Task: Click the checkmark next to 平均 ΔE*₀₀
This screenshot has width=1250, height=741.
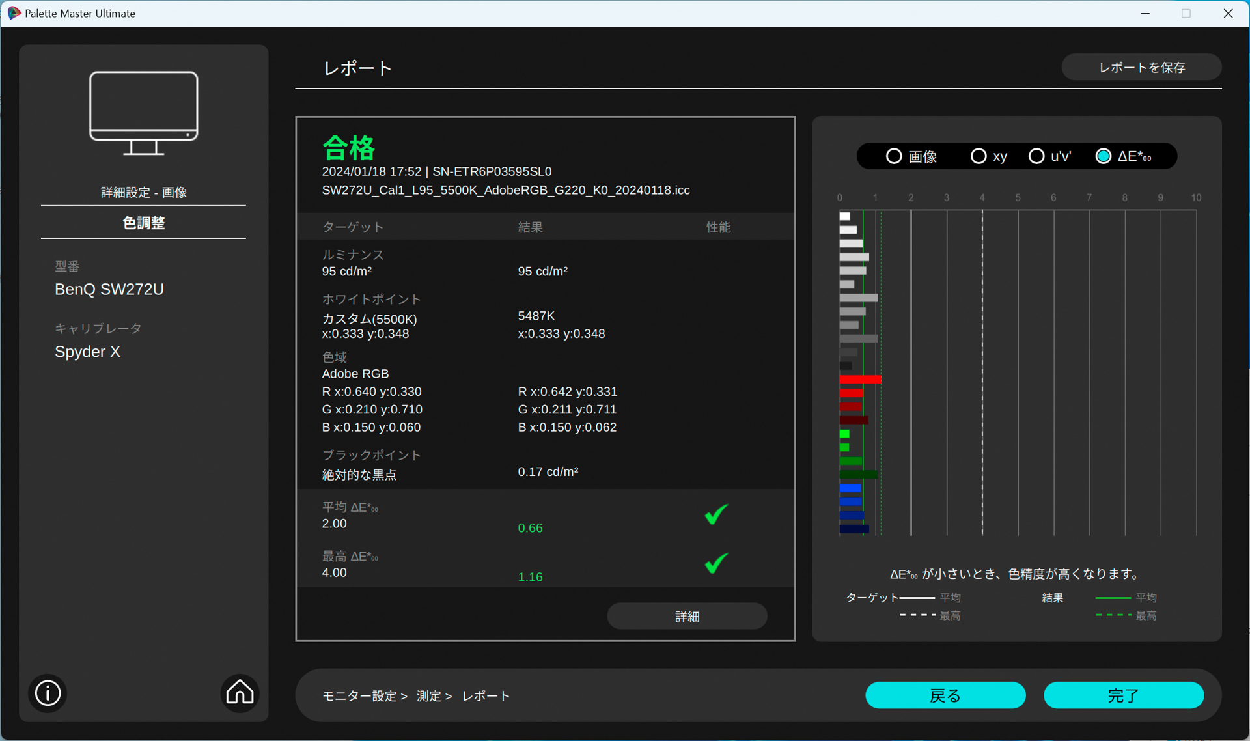Action: click(x=715, y=515)
